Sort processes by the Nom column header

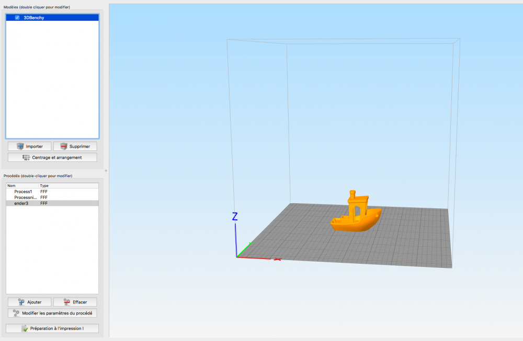coord(22,185)
